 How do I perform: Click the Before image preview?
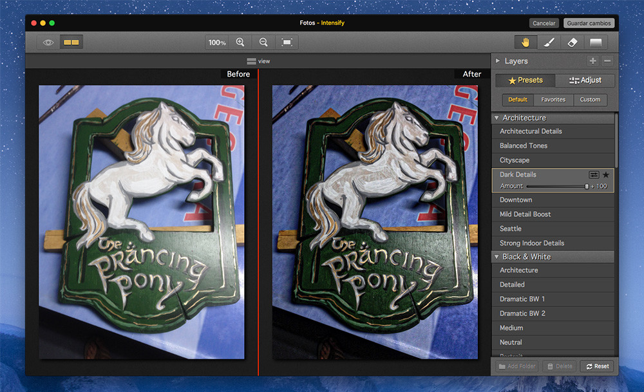pyautogui.click(x=141, y=222)
